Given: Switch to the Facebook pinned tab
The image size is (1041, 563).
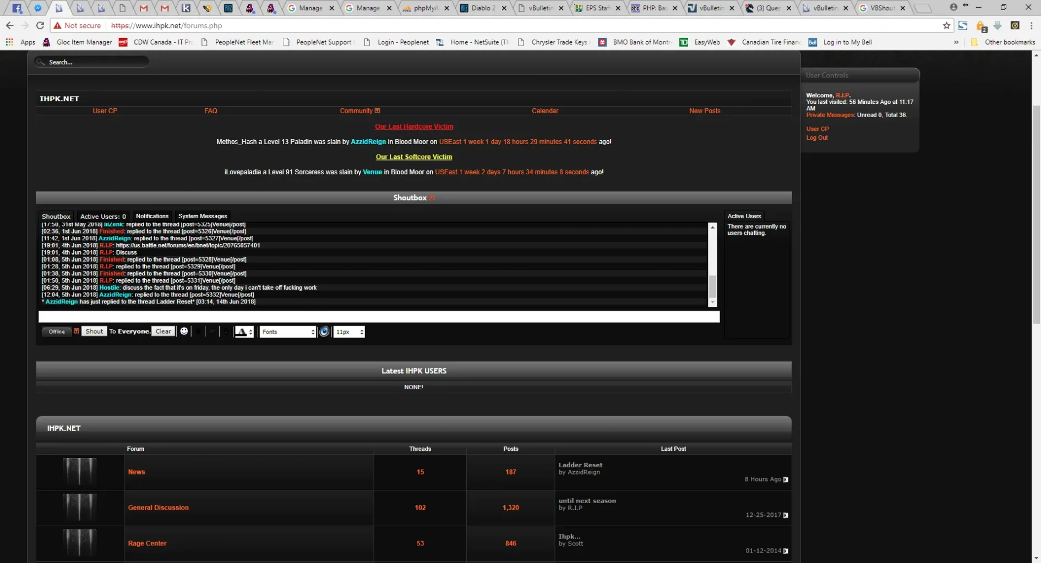Looking at the screenshot, I should pyautogui.click(x=17, y=8).
